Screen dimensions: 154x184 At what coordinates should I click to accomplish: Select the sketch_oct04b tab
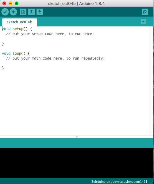[x=20, y=22]
